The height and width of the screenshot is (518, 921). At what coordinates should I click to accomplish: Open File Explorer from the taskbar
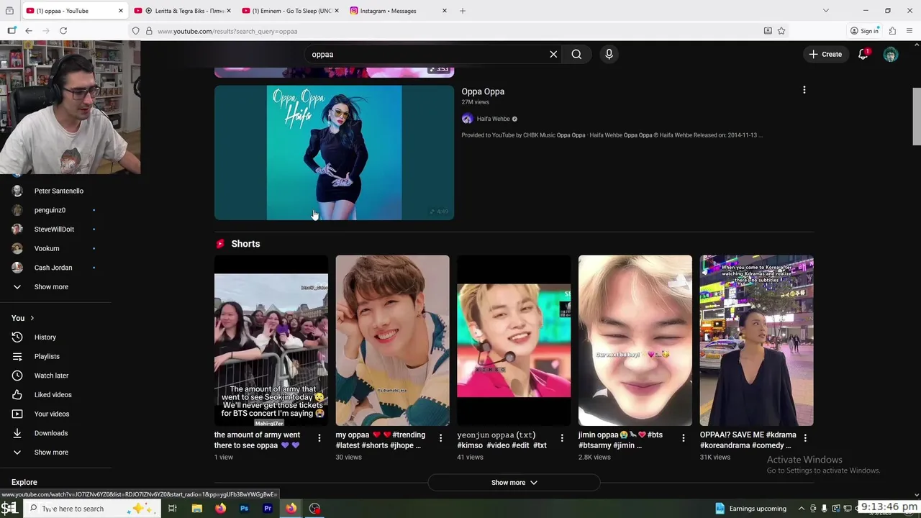click(x=196, y=509)
